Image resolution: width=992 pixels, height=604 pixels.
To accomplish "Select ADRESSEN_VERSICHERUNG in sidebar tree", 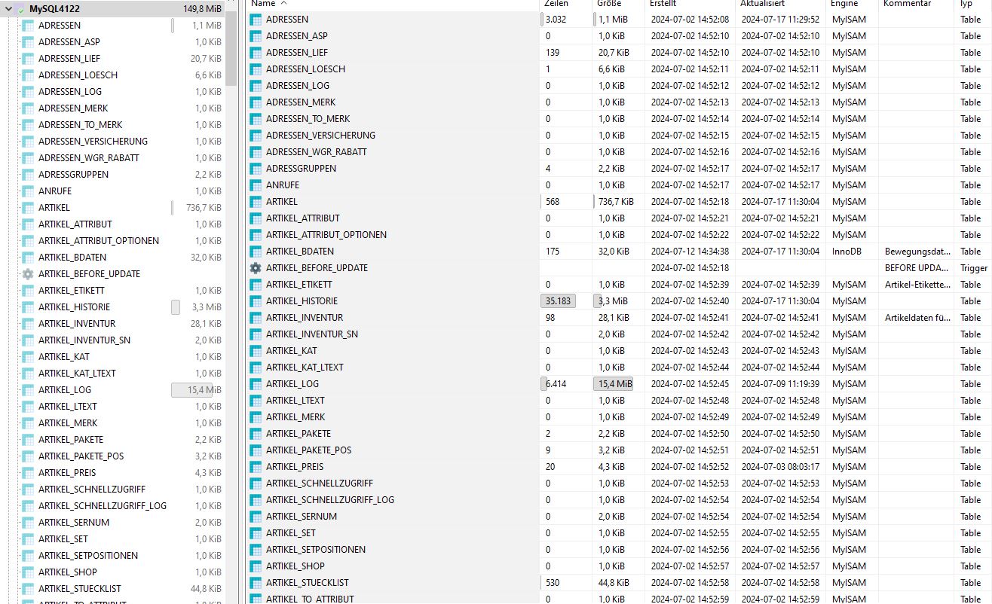I will click(93, 142).
